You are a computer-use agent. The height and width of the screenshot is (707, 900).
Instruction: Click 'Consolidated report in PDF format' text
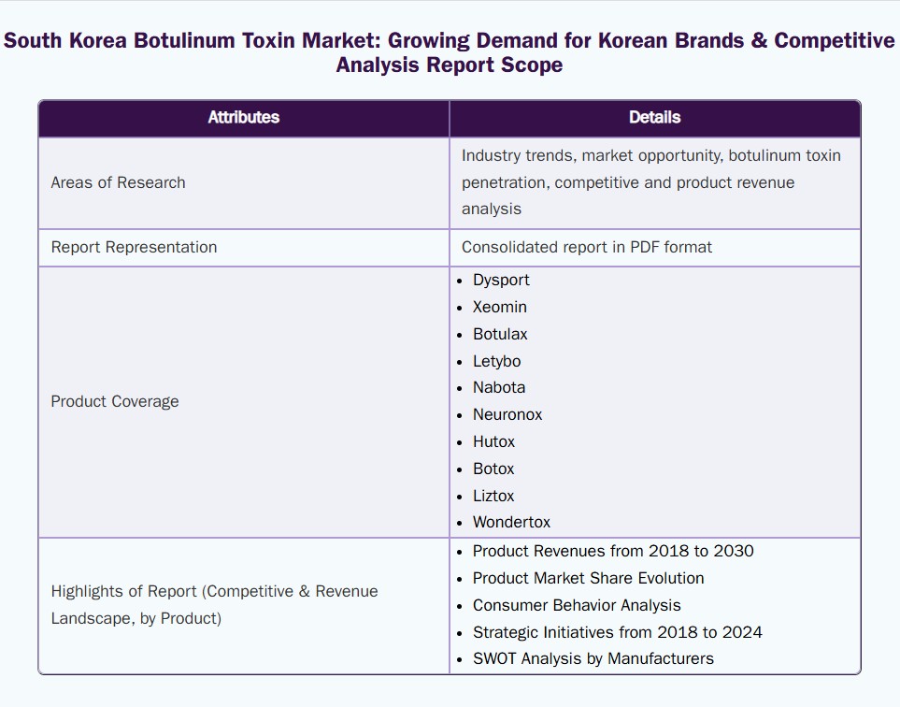point(586,247)
